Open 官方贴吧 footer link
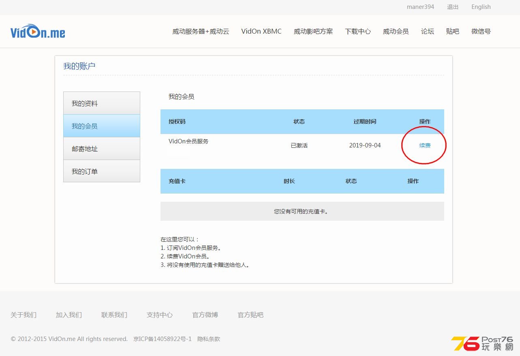Image resolution: width=520 pixels, height=356 pixels. [x=250, y=315]
